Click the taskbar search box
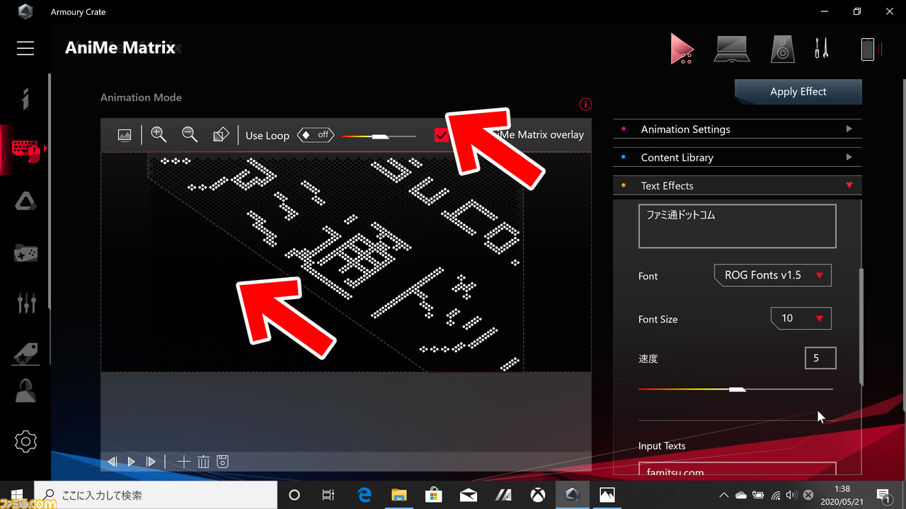Viewport: 906px width, 509px height. [155, 495]
